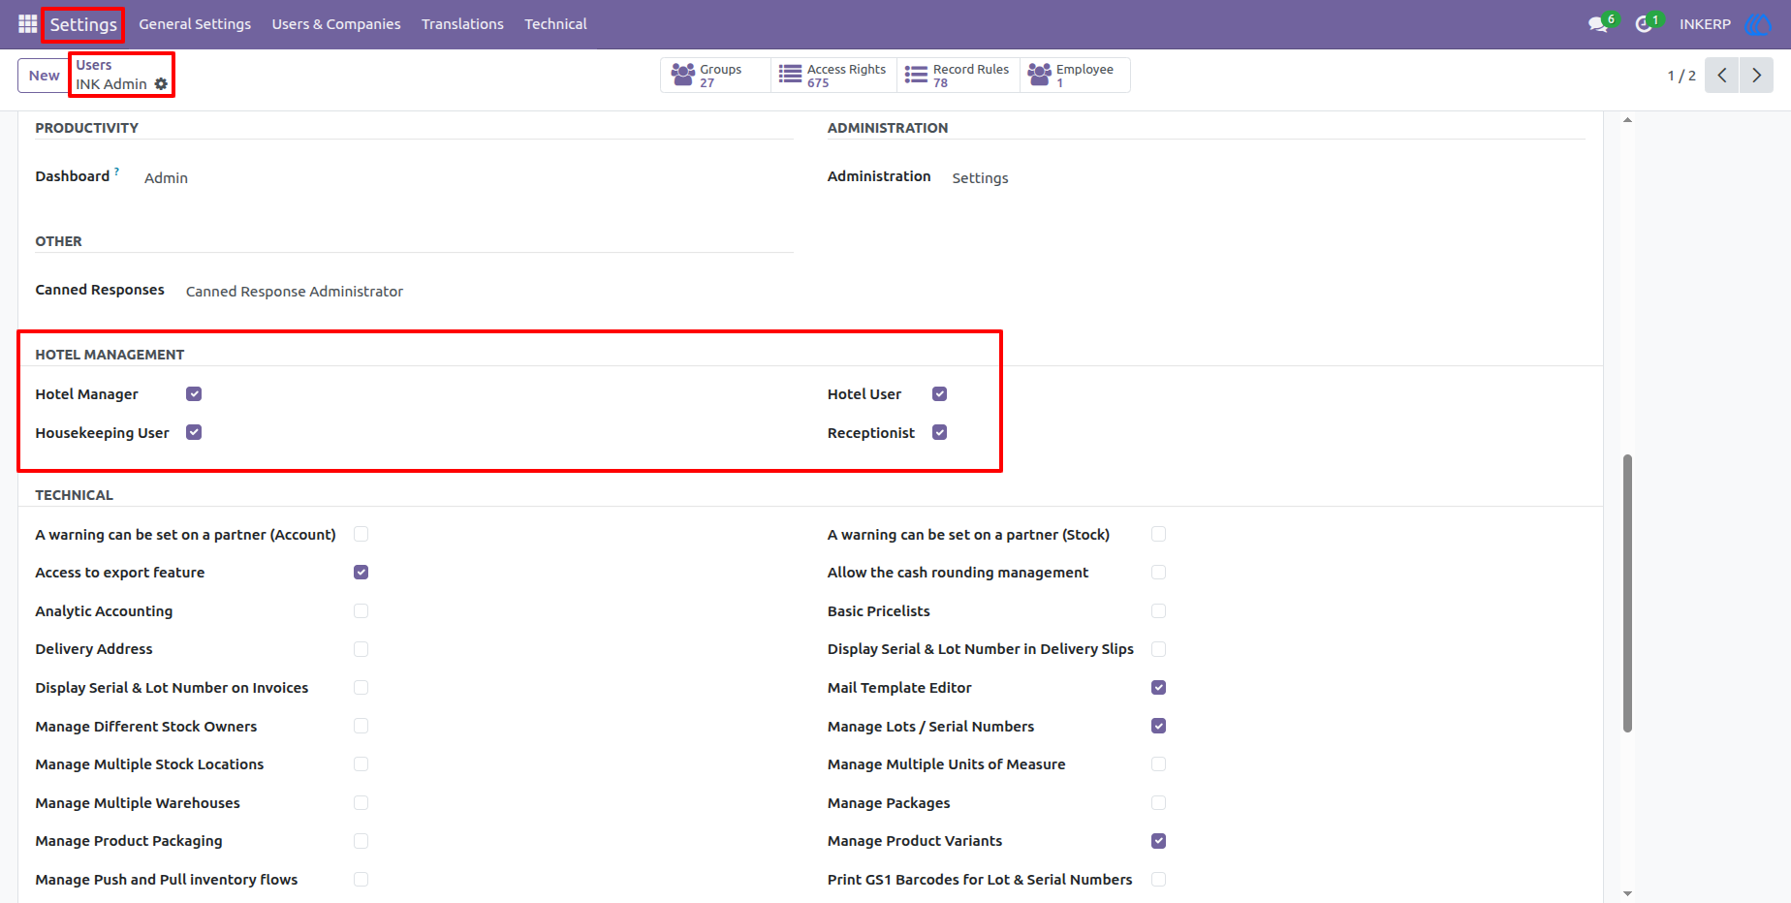
Task: Enable Manage Multiple Warehouses checkbox
Action: coord(361,803)
